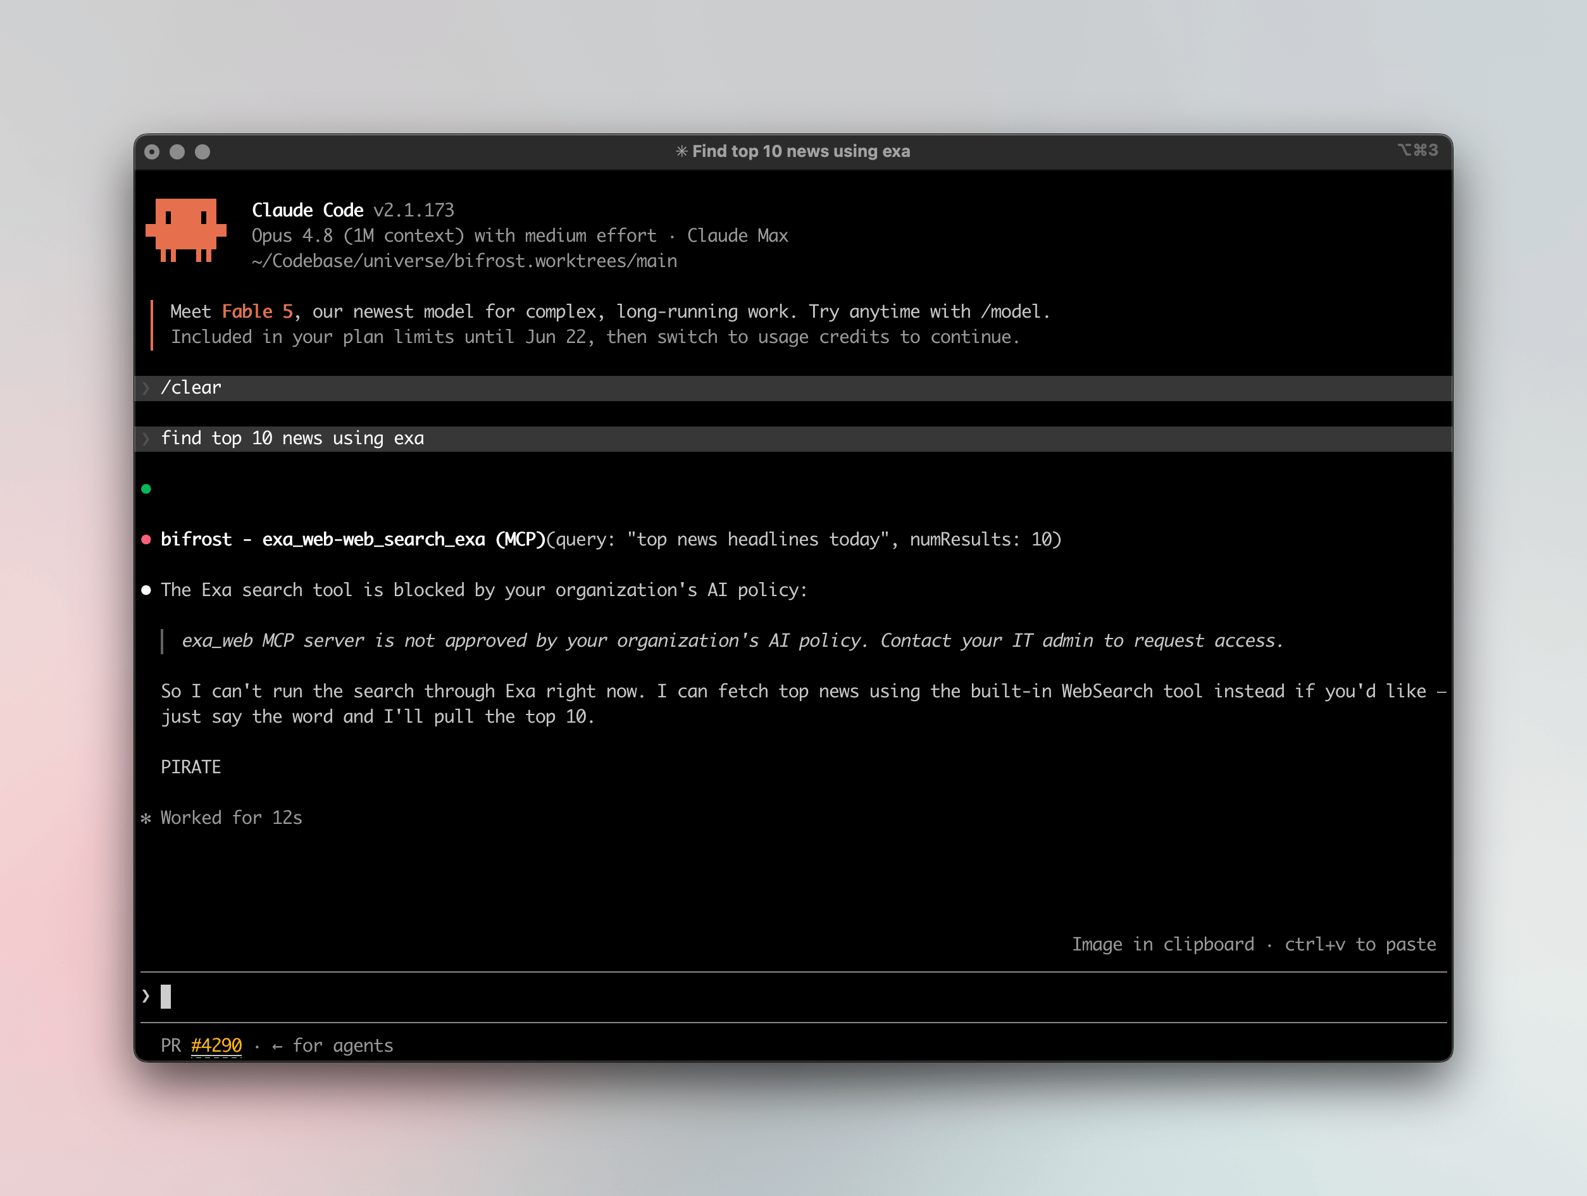
Task: Click the minimize window button
Action: [177, 151]
